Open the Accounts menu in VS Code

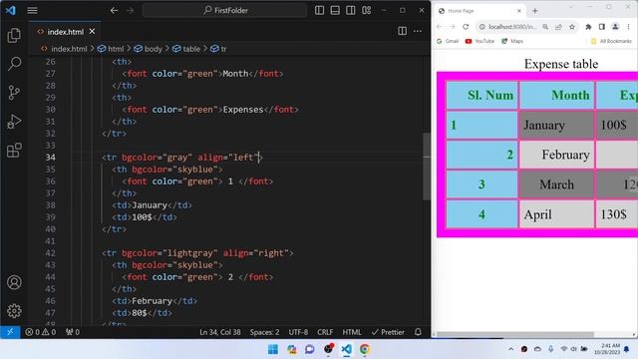click(14, 282)
